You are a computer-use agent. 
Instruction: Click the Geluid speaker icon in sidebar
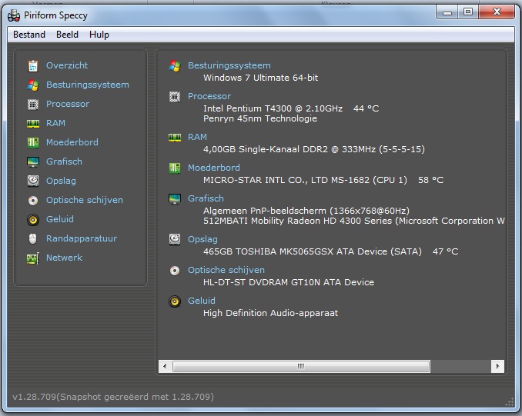(33, 219)
